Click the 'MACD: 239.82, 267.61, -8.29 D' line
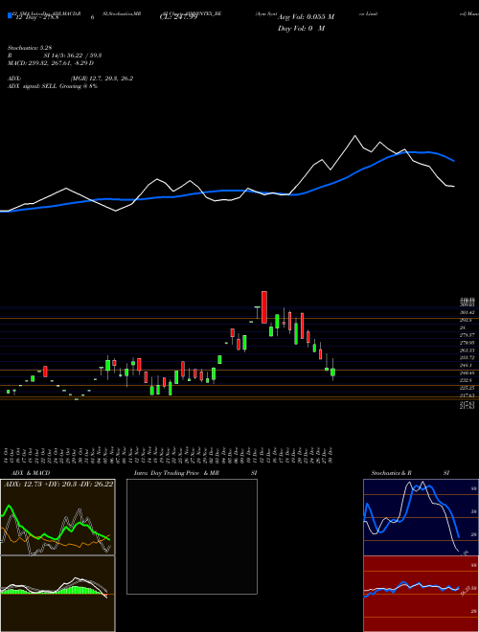The width and height of the screenshot is (479, 632). [x=51, y=63]
